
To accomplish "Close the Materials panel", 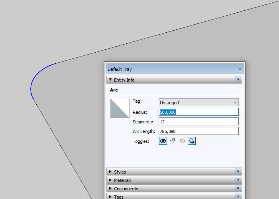I will 238,180.
